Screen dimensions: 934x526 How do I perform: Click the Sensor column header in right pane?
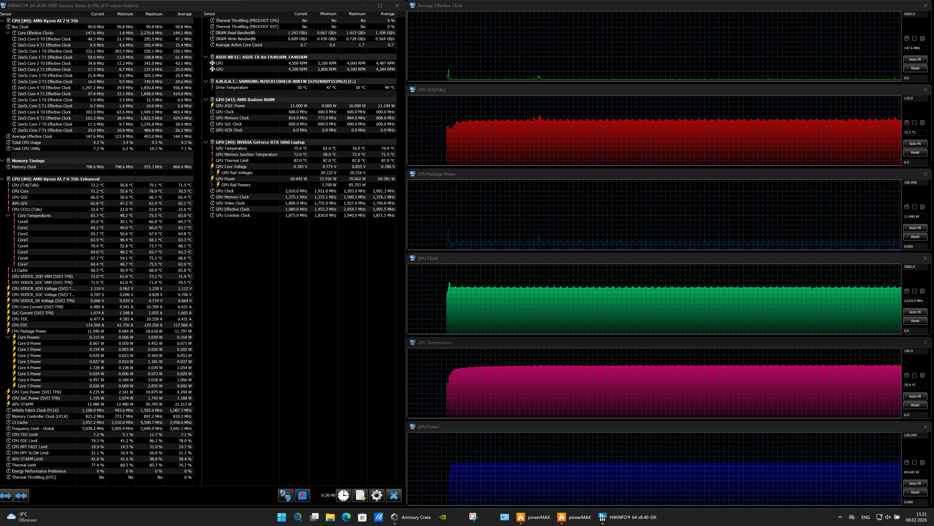point(210,14)
